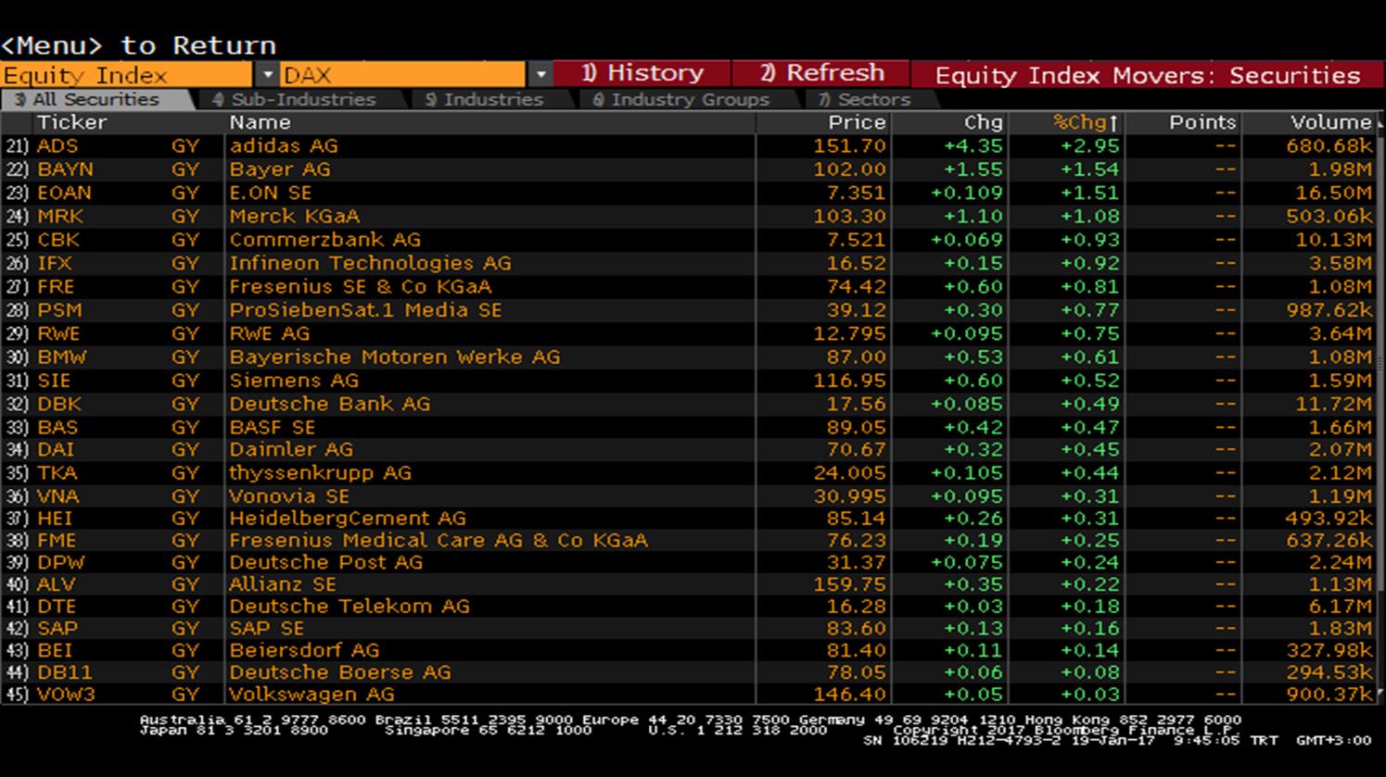Select BAS ticker
The image size is (1386, 777).
[x=57, y=427]
